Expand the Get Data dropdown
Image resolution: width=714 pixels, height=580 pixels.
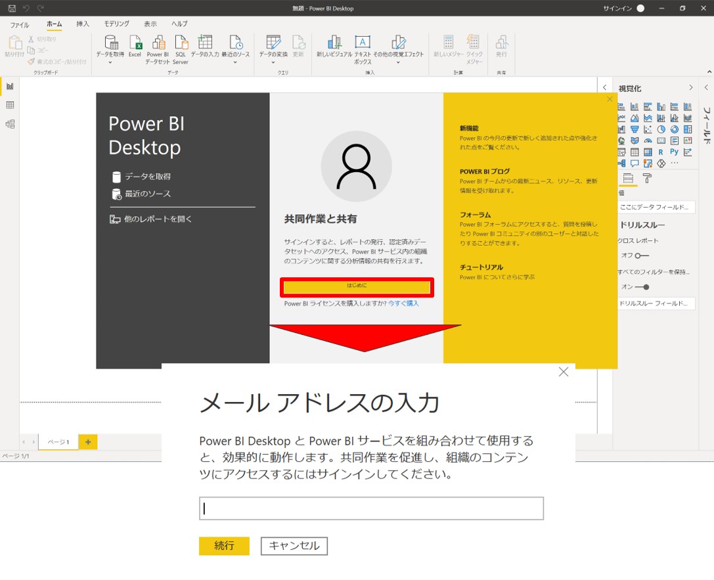(110, 63)
